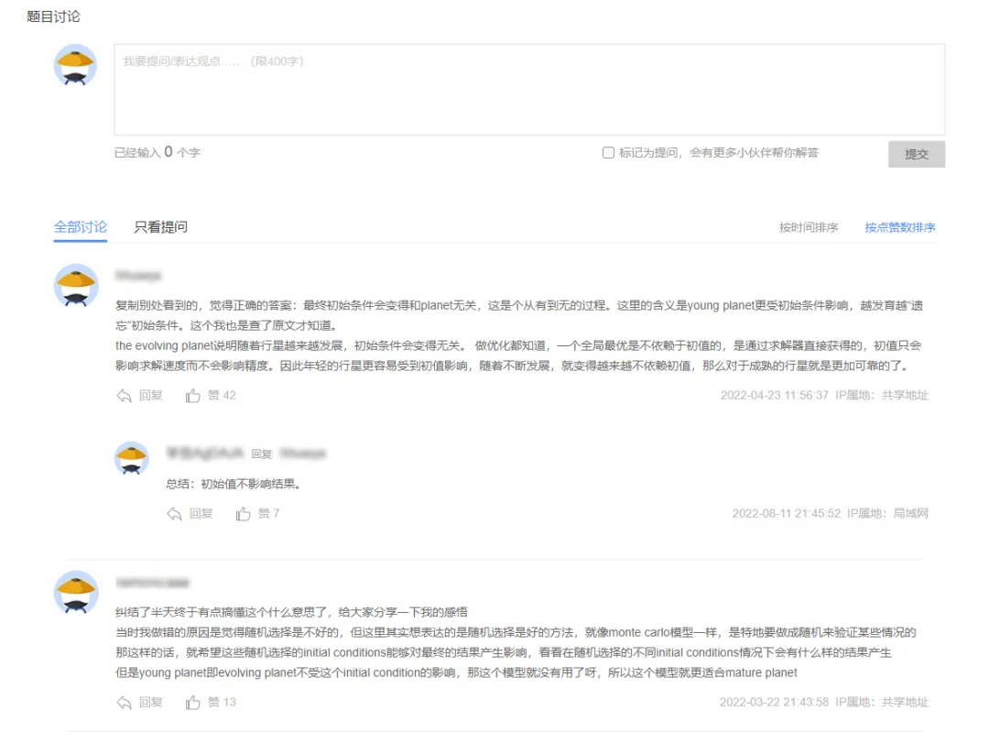The height and width of the screenshot is (732, 989).
Task: Check the 标记为提问 checkbox
Action: point(608,153)
